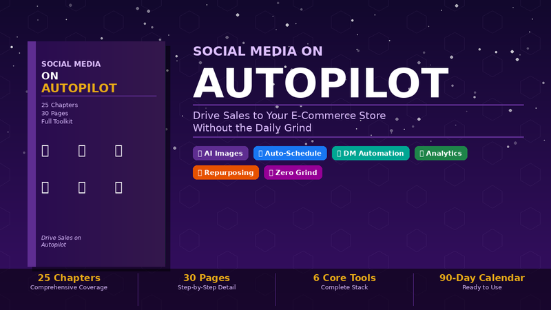Click the '30 Pages' stat in bottom bar

click(207, 278)
